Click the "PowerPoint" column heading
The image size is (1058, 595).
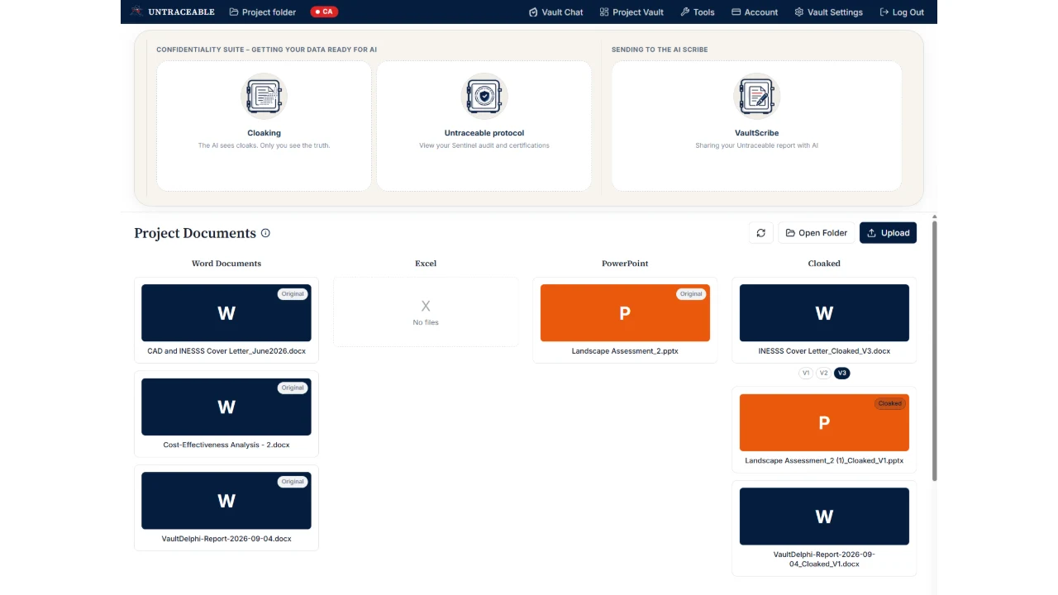pyautogui.click(x=625, y=264)
